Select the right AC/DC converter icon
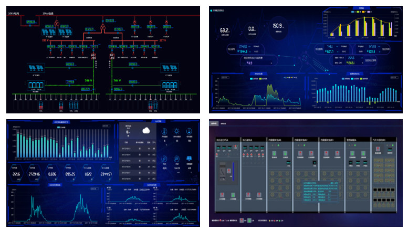Screen dimensions: 408x231 point(112,55)
